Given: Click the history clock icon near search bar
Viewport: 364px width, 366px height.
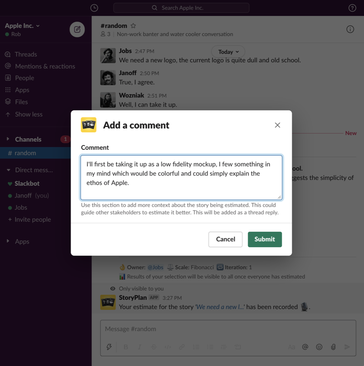Looking at the screenshot, I should (x=94, y=8).
